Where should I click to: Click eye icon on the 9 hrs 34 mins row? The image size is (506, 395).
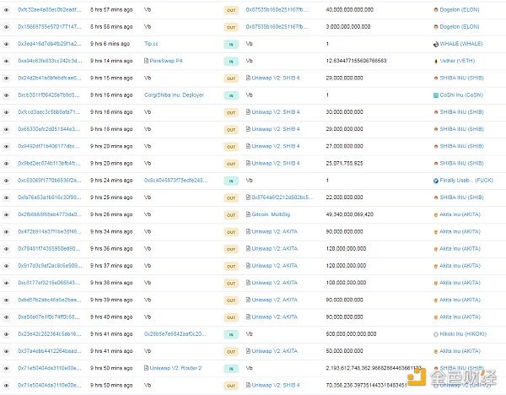tap(7, 232)
